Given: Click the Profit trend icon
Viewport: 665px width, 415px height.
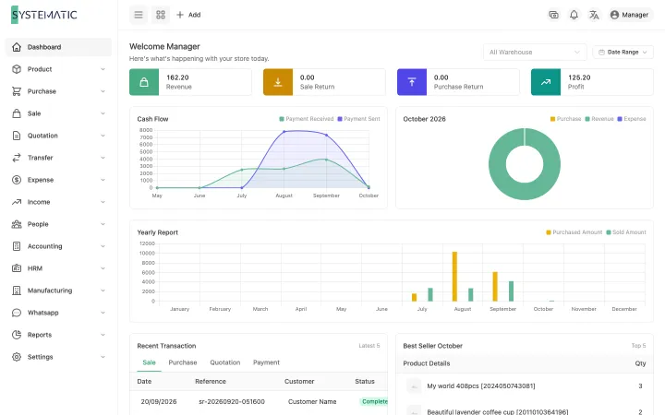Looking at the screenshot, I should tap(546, 82).
